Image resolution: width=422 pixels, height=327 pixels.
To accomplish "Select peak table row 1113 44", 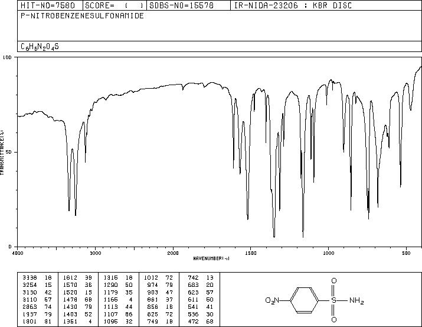I will pyautogui.click(x=119, y=307).
